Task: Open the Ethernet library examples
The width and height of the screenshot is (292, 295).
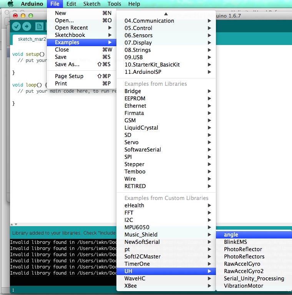Action: tap(166, 106)
